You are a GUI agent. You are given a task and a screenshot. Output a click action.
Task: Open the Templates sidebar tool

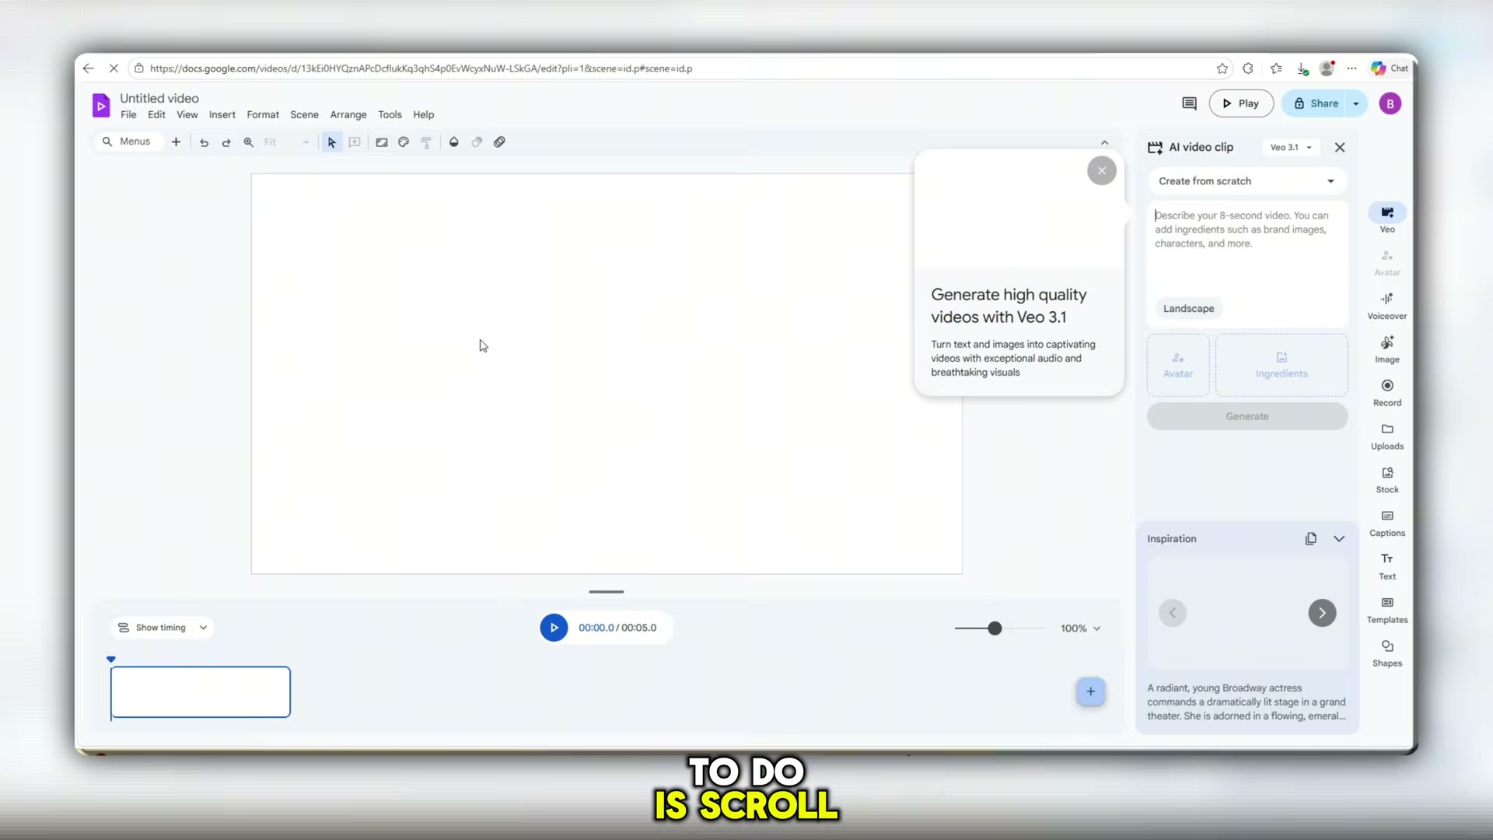(x=1387, y=611)
